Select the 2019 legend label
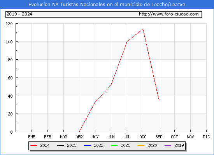 [179, 145]
